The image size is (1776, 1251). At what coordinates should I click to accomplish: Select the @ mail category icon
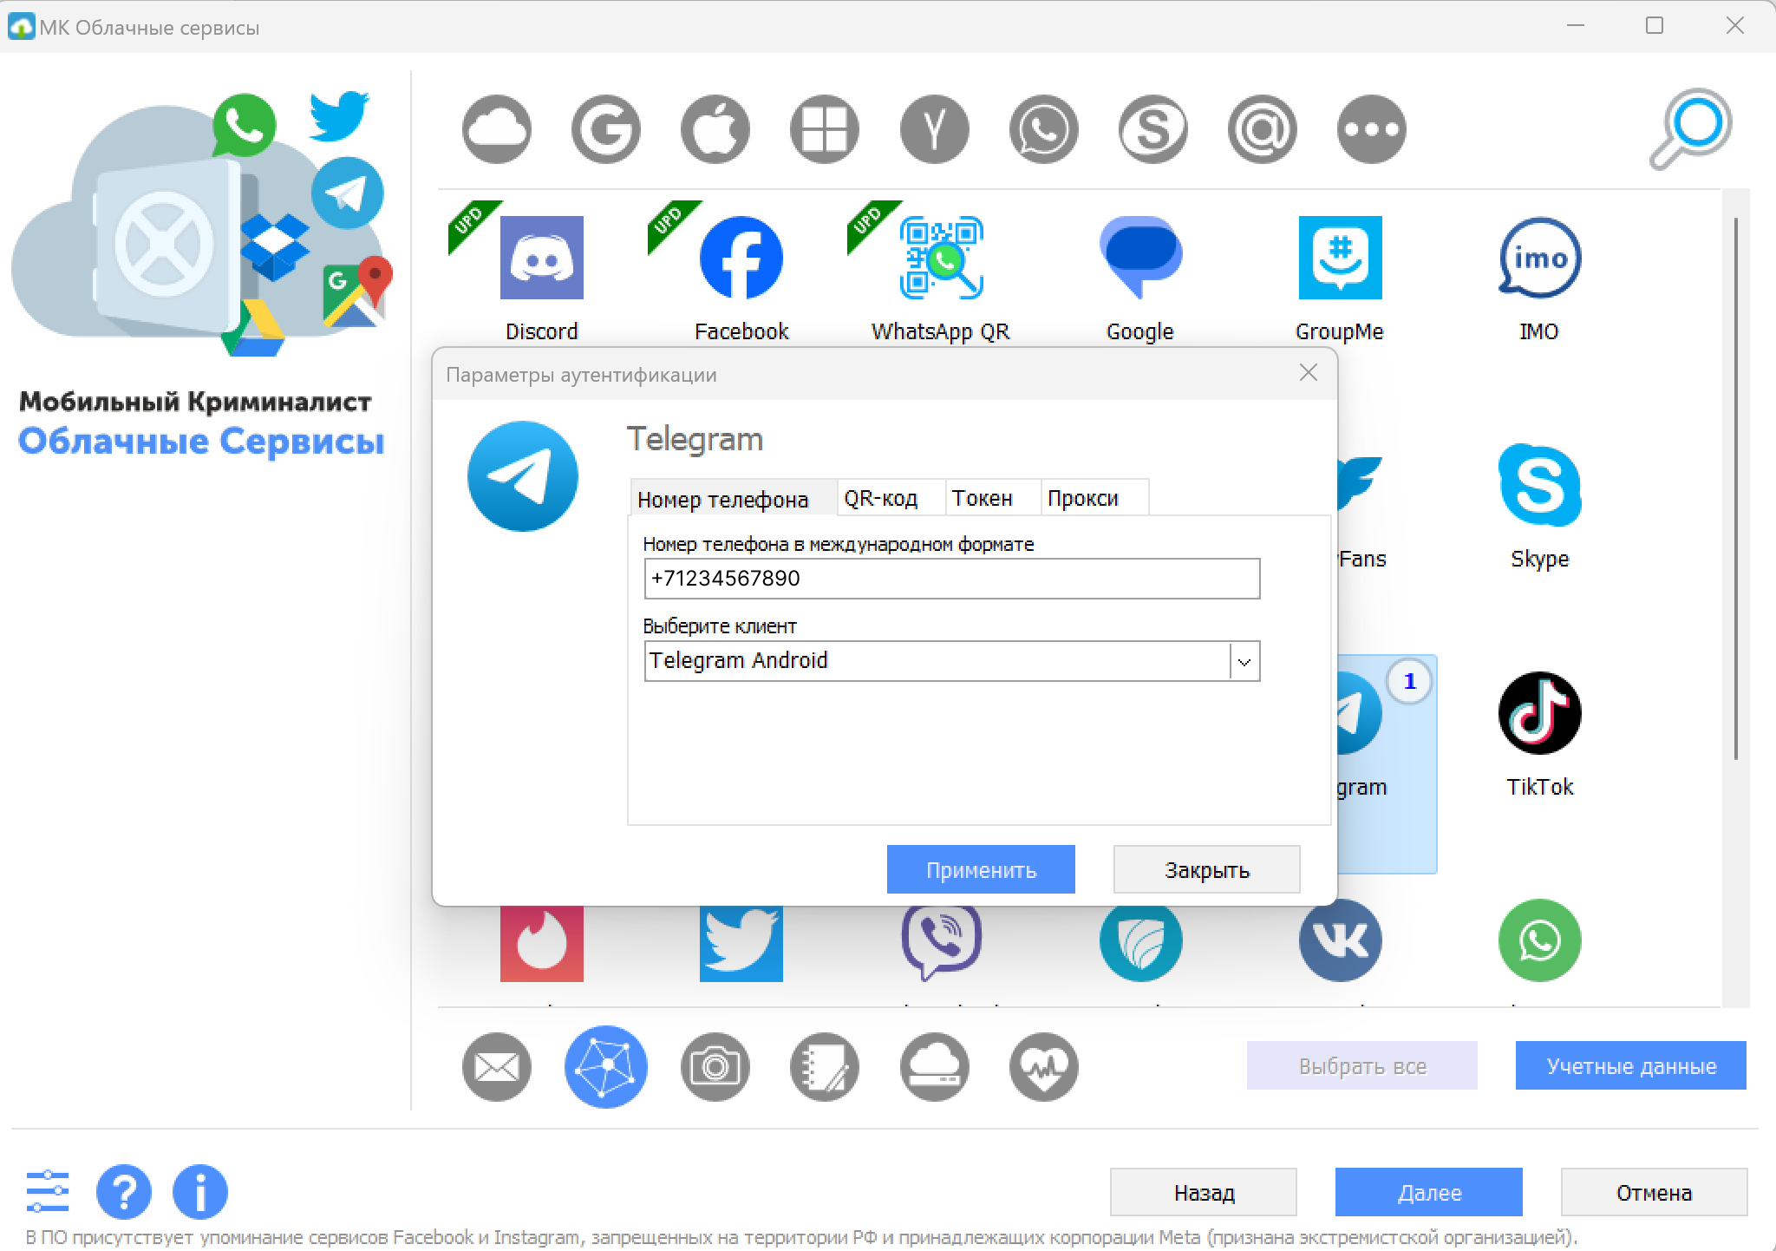1262,129
